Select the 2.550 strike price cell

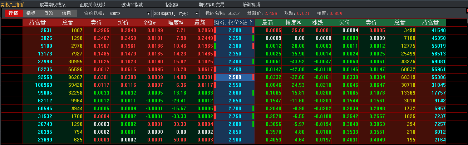tap(234, 85)
